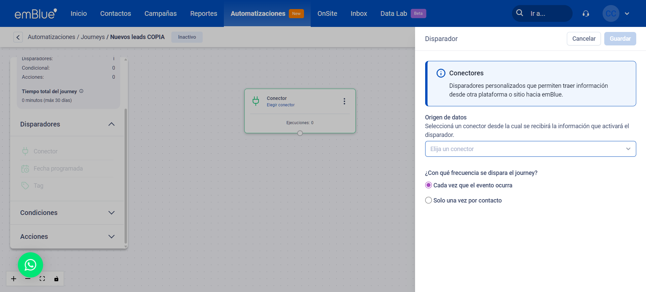The width and height of the screenshot is (646, 292).
Task: Select 'Solo una vez por contacto'
Action: tap(429, 200)
